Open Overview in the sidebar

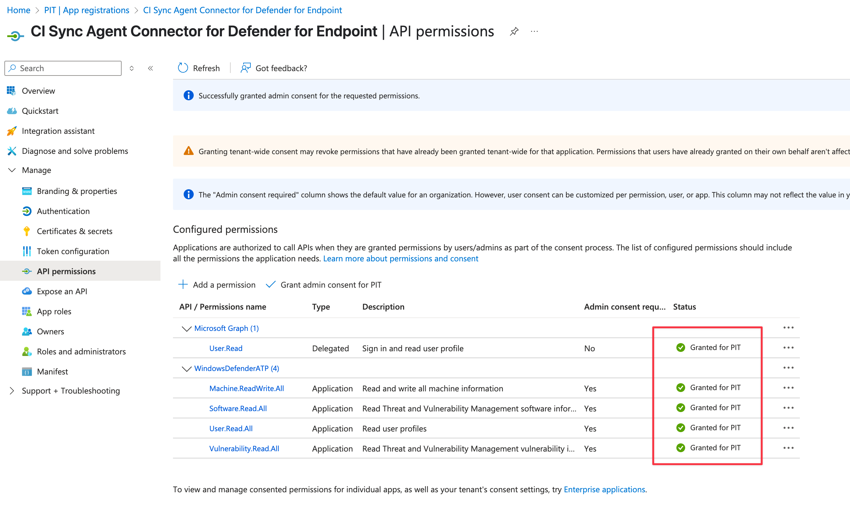click(x=38, y=91)
